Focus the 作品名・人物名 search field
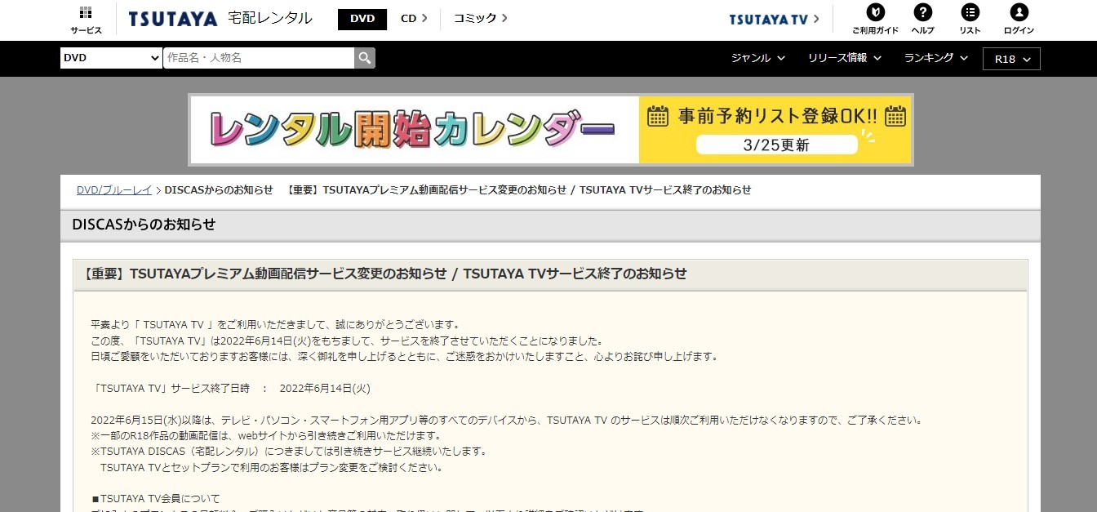1097x512 pixels. coord(259,58)
